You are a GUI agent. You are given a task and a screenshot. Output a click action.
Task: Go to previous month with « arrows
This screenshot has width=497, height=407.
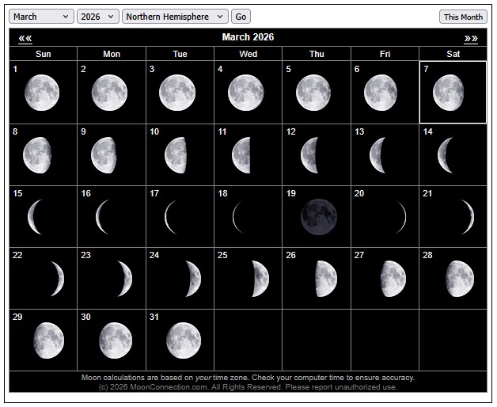(25, 38)
